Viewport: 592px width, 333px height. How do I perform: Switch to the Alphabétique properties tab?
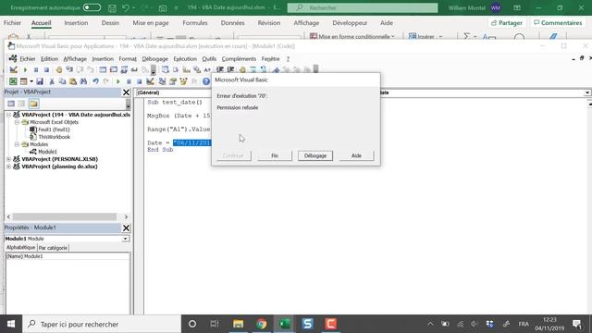[x=20, y=247]
